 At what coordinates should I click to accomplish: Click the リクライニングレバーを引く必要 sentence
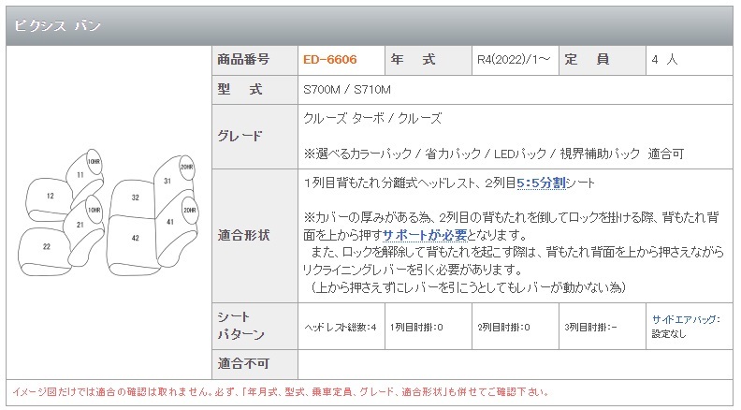point(413,270)
